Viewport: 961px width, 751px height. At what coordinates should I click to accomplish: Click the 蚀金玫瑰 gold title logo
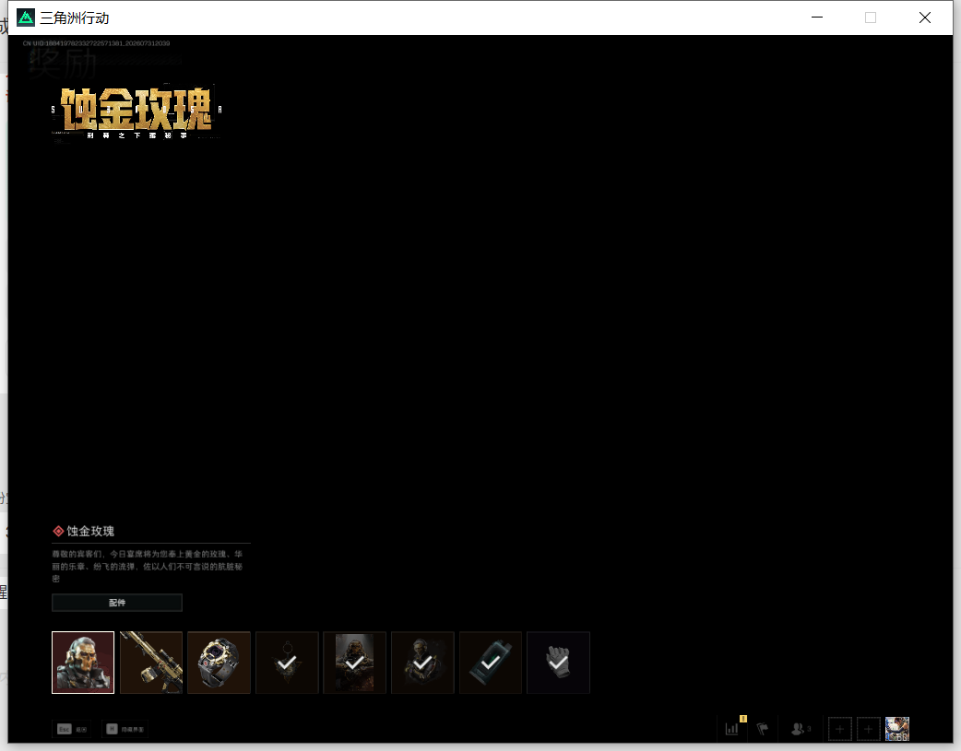pos(136,111)
